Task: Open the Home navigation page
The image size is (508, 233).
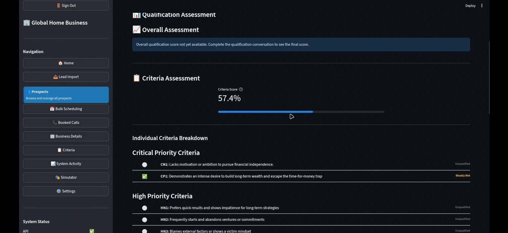Action: (66, 63)
